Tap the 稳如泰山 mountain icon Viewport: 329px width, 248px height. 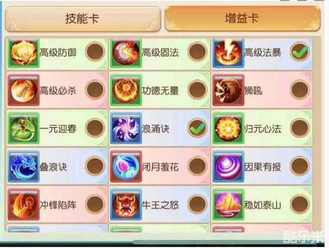228,204
